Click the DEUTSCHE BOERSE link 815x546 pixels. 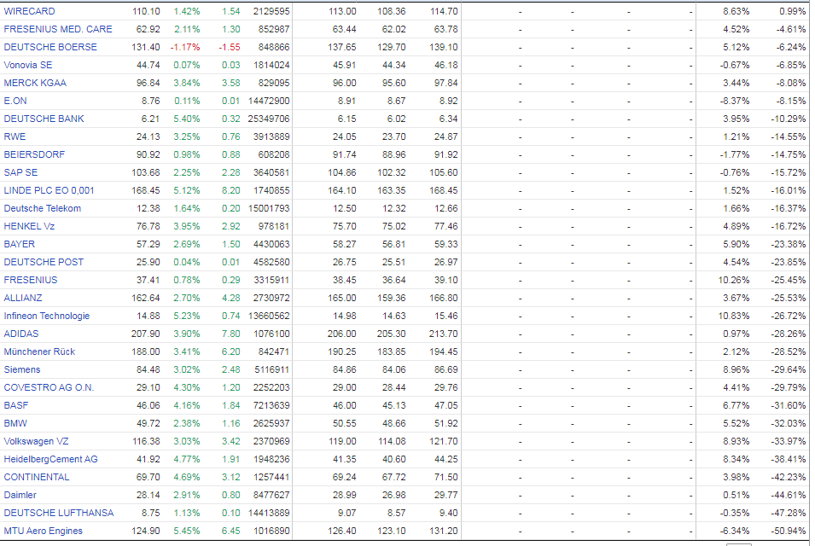[x=50, y=47]
